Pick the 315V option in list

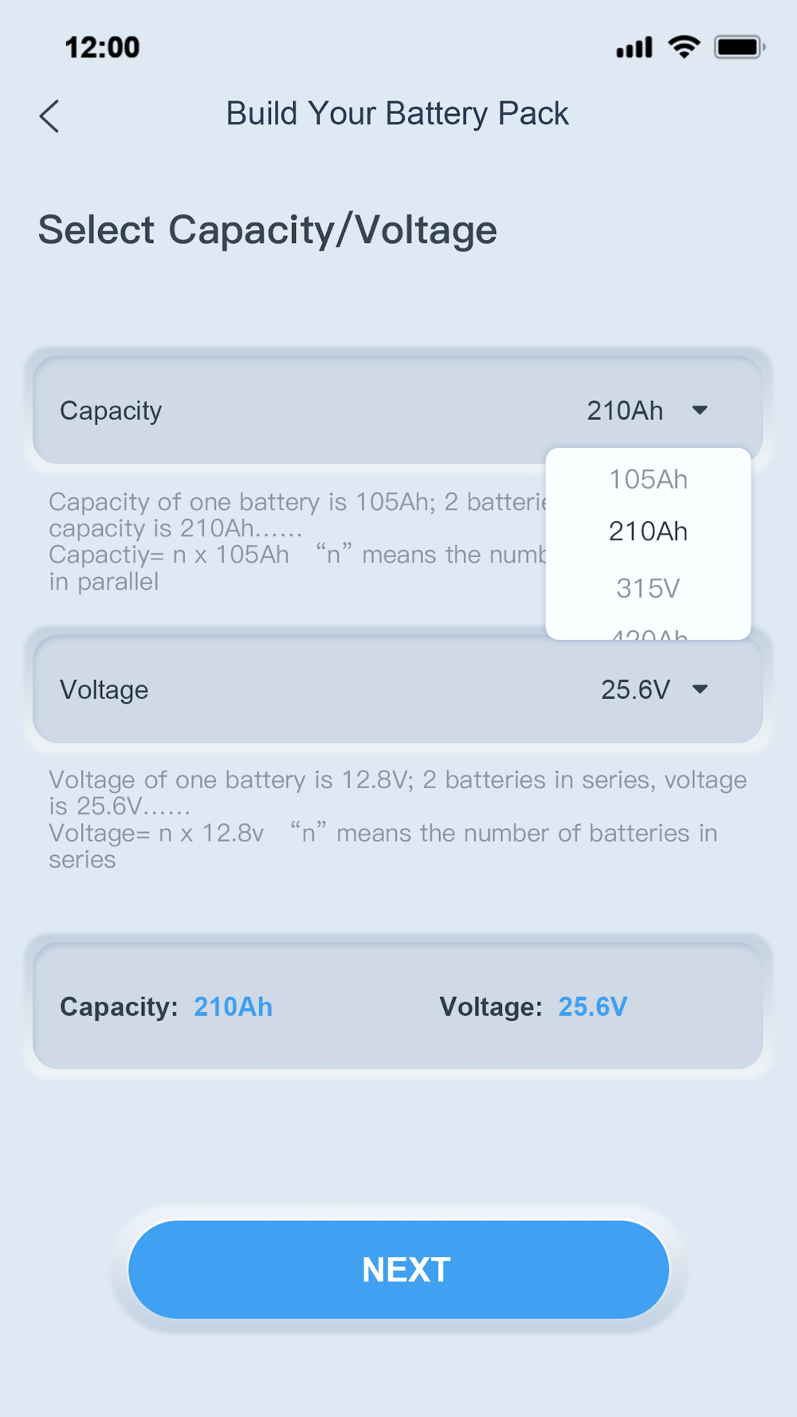point(648,588)
